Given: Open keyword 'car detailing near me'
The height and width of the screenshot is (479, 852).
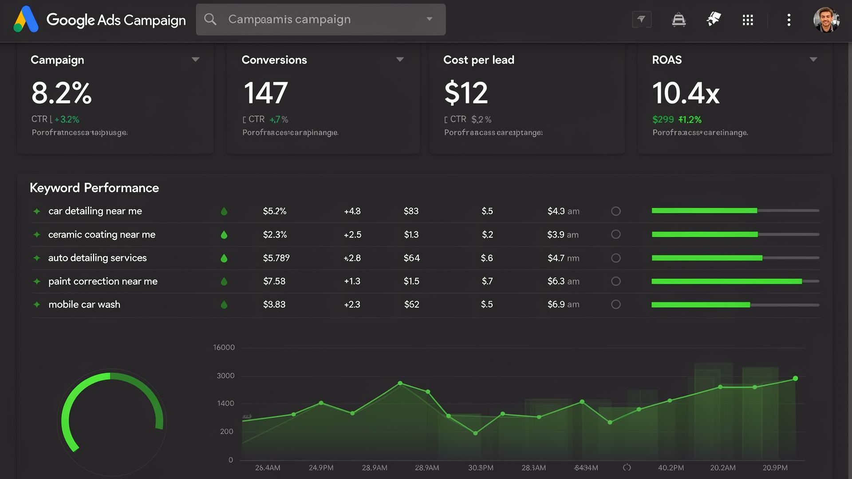Looking at the screenshot, I should point(95,211).
